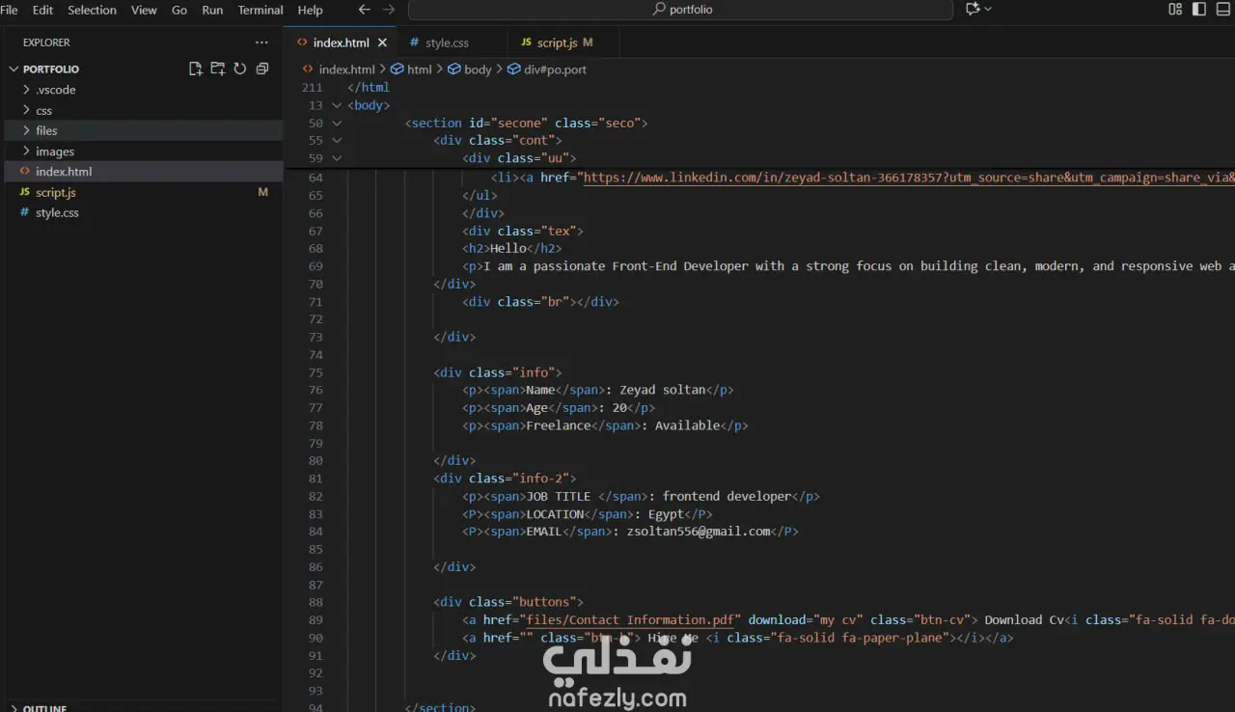Screen dimensions: 1235x712
Task: Go back with the navigation arrow
Action: [x=365, y=10]
